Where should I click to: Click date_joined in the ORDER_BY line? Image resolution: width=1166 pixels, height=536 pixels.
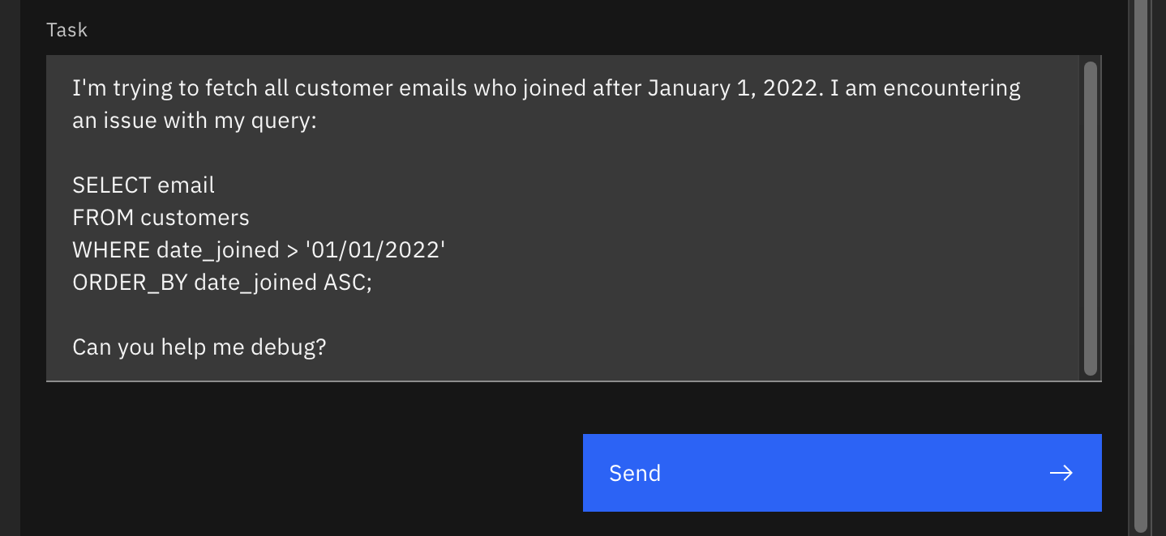pyautogui.click(x=255, y=283)
